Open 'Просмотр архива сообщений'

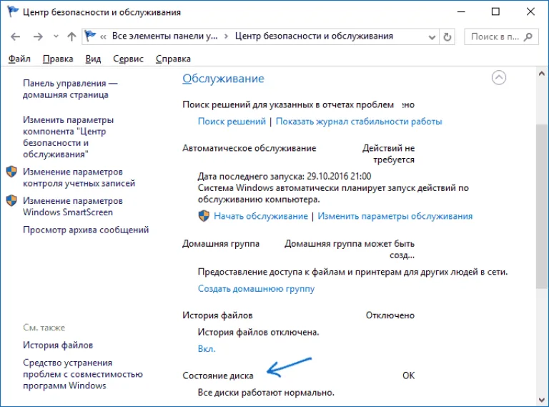coord(86,230)
